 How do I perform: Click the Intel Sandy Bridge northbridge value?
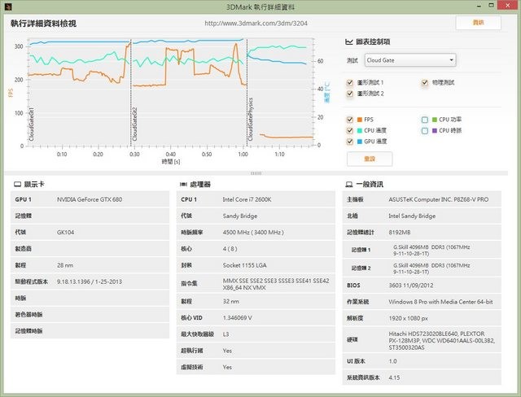412,216
